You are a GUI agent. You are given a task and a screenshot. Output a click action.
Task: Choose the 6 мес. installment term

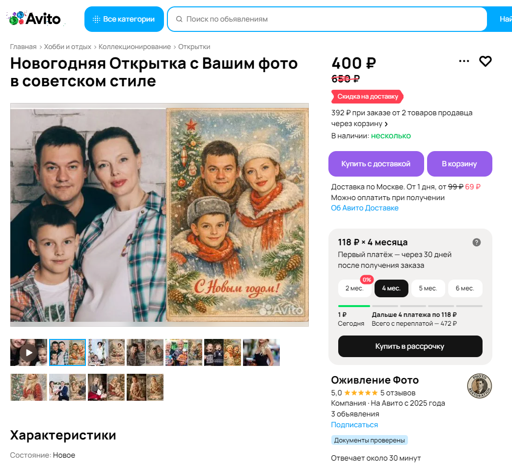pos(465,288)
